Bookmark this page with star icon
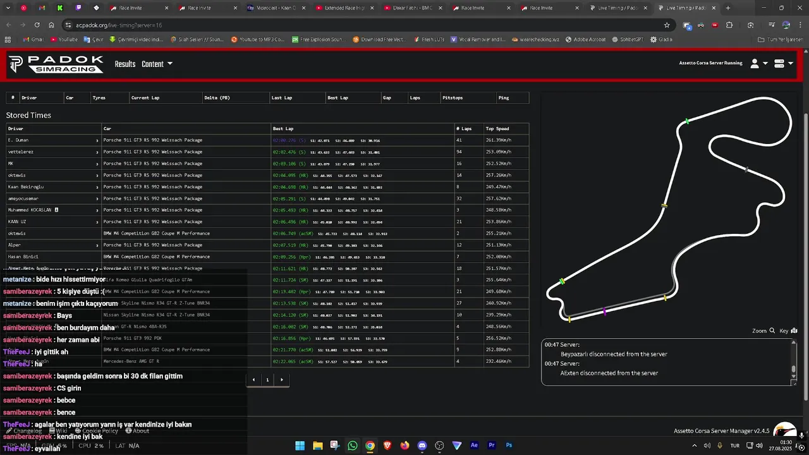 (667, 25)
